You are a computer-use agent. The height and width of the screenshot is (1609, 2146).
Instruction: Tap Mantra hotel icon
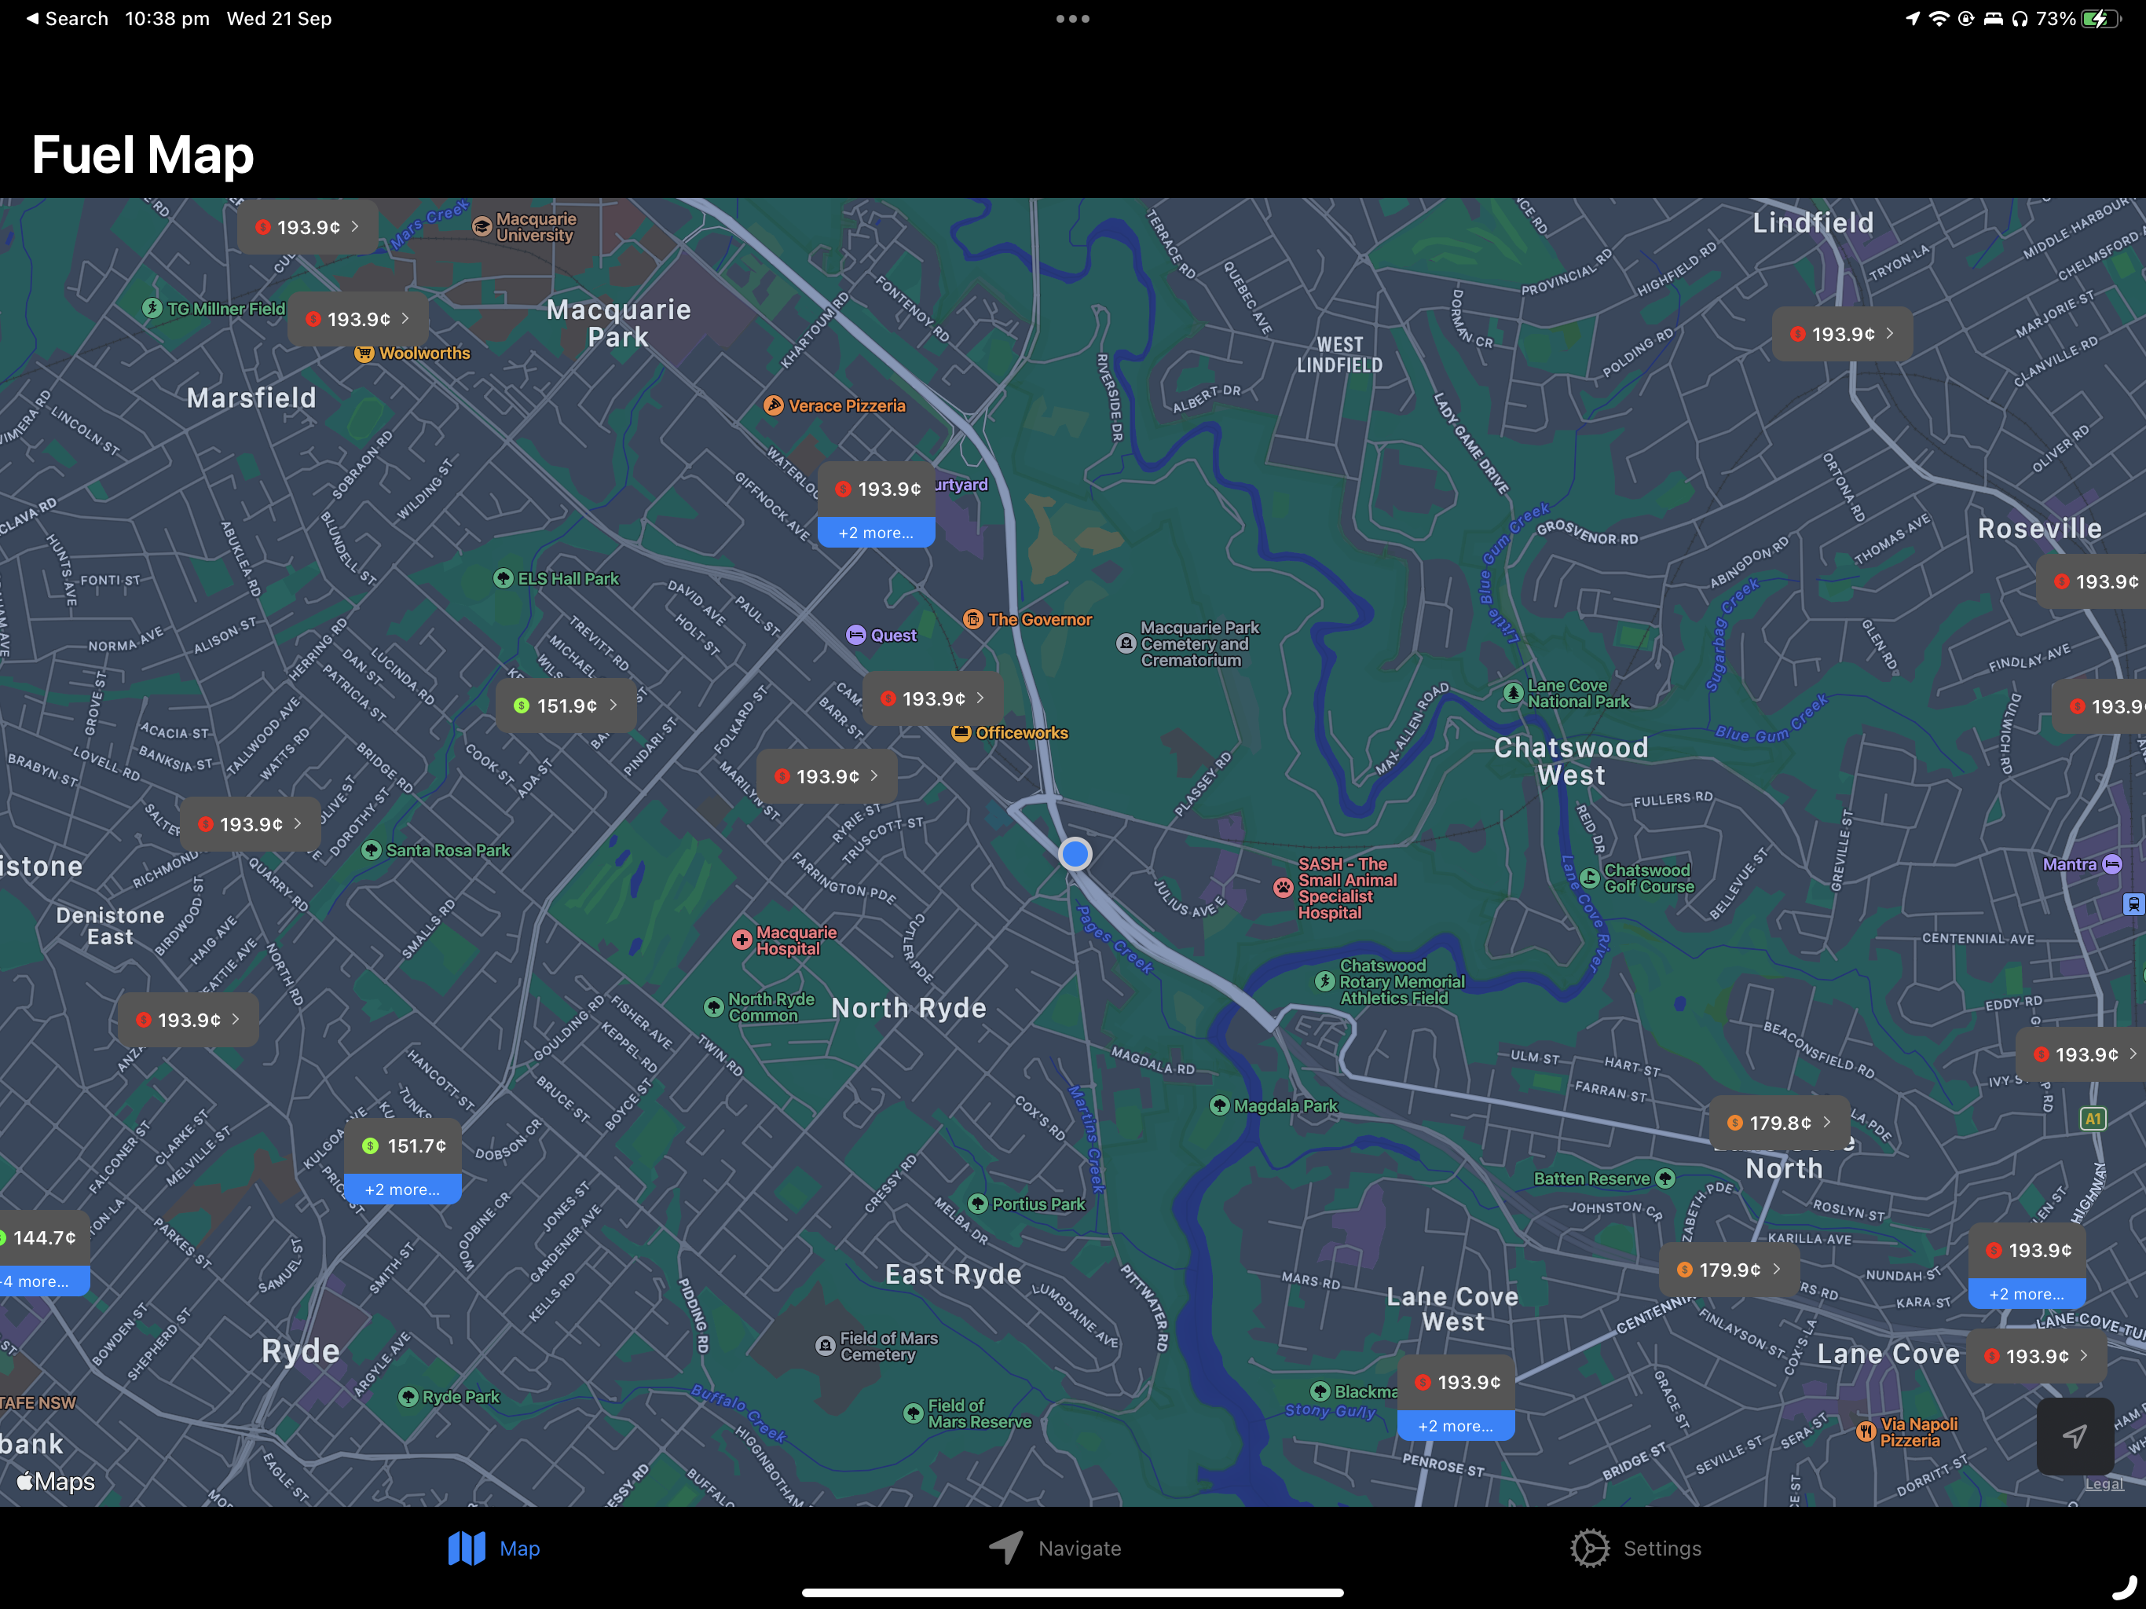click(x=2112, y=865)
